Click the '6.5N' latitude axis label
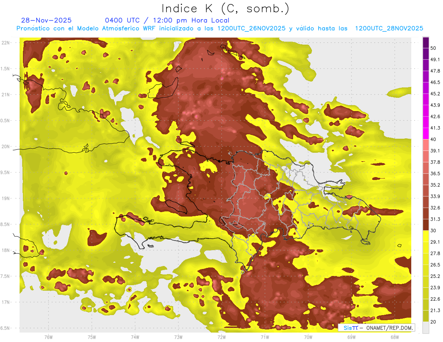Image resolution: width=443 pixels, height=342 pixels. tap(5, 328)
